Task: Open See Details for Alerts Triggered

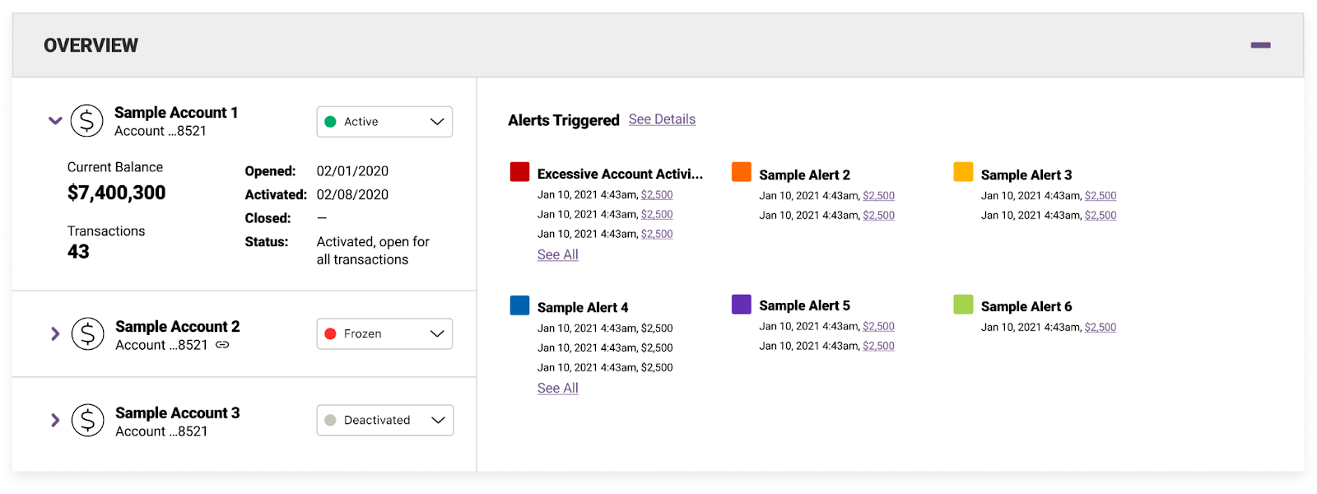Action: point(662,119)
